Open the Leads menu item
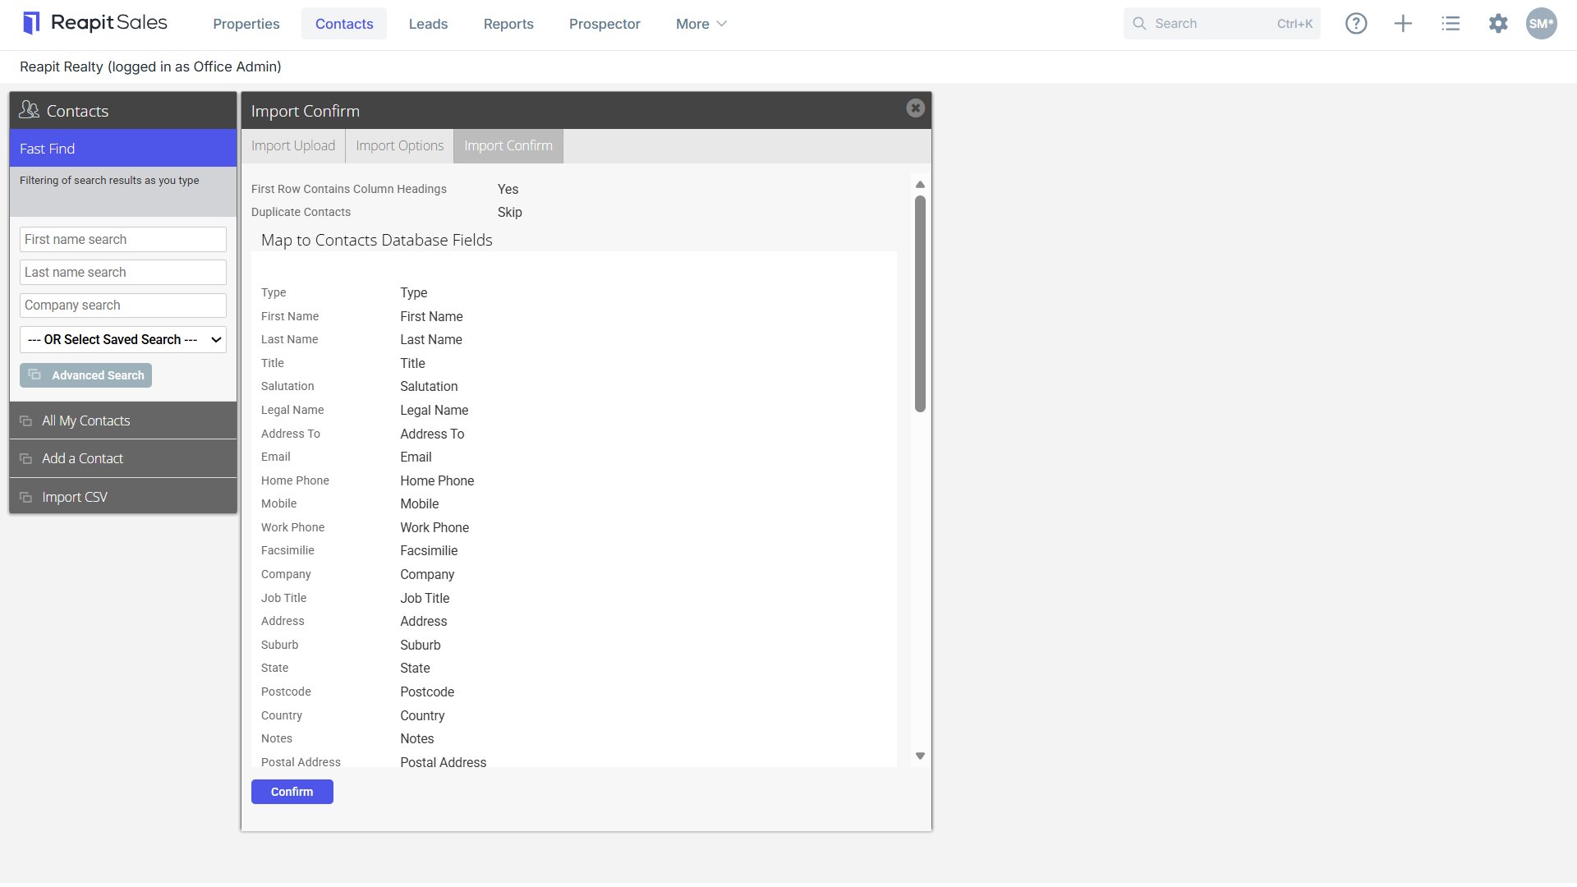1577x887 pixels. pyautogui.click(x=428, y=24)
